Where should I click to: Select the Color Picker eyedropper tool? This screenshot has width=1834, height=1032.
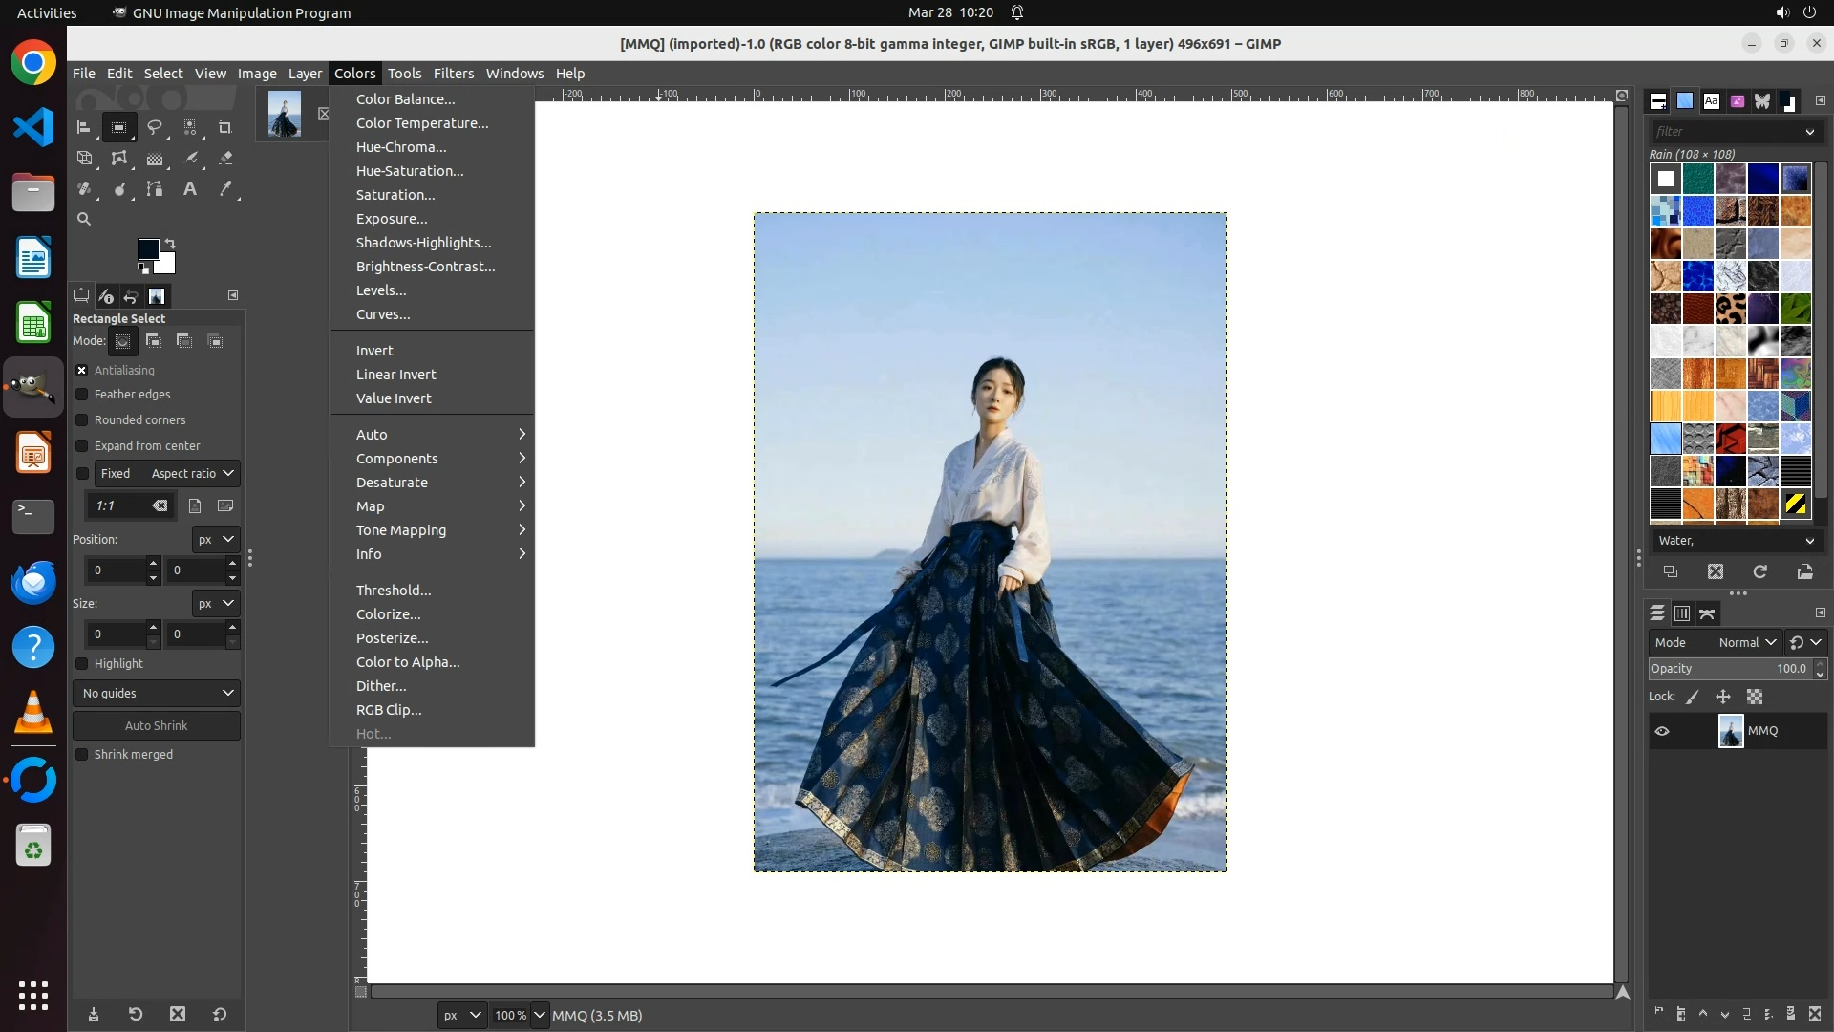[225, 189]
